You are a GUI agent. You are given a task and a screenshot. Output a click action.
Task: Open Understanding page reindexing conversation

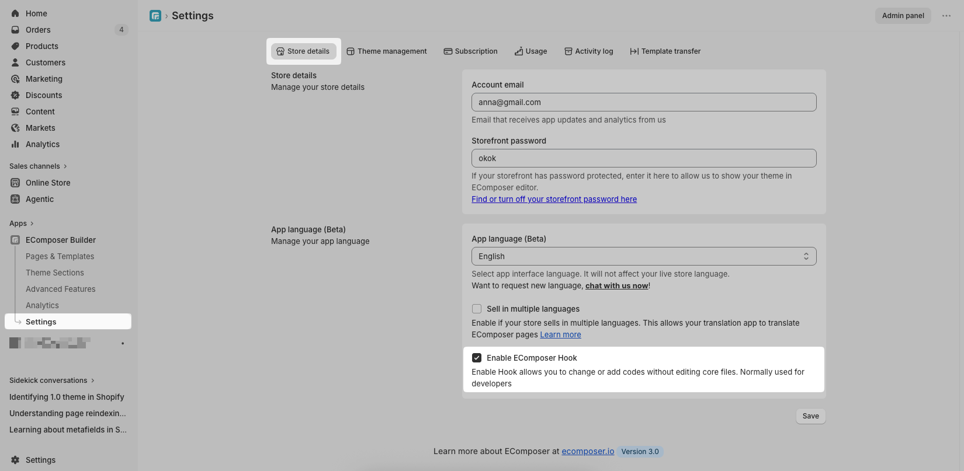68,413
